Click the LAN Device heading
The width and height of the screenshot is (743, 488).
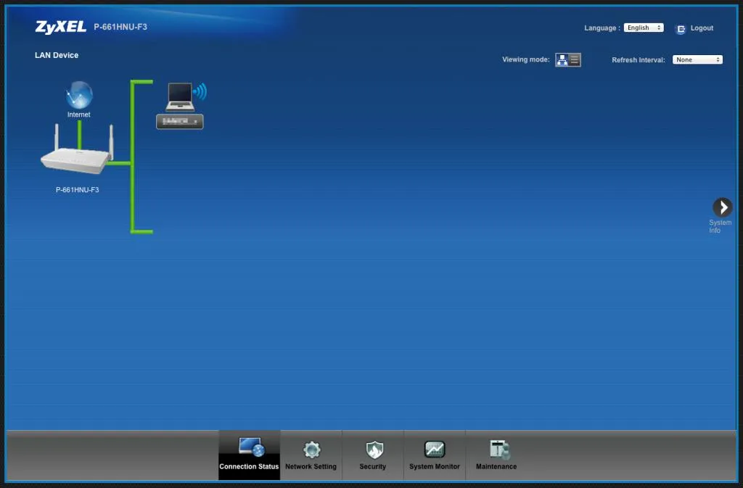coord(57,55)
